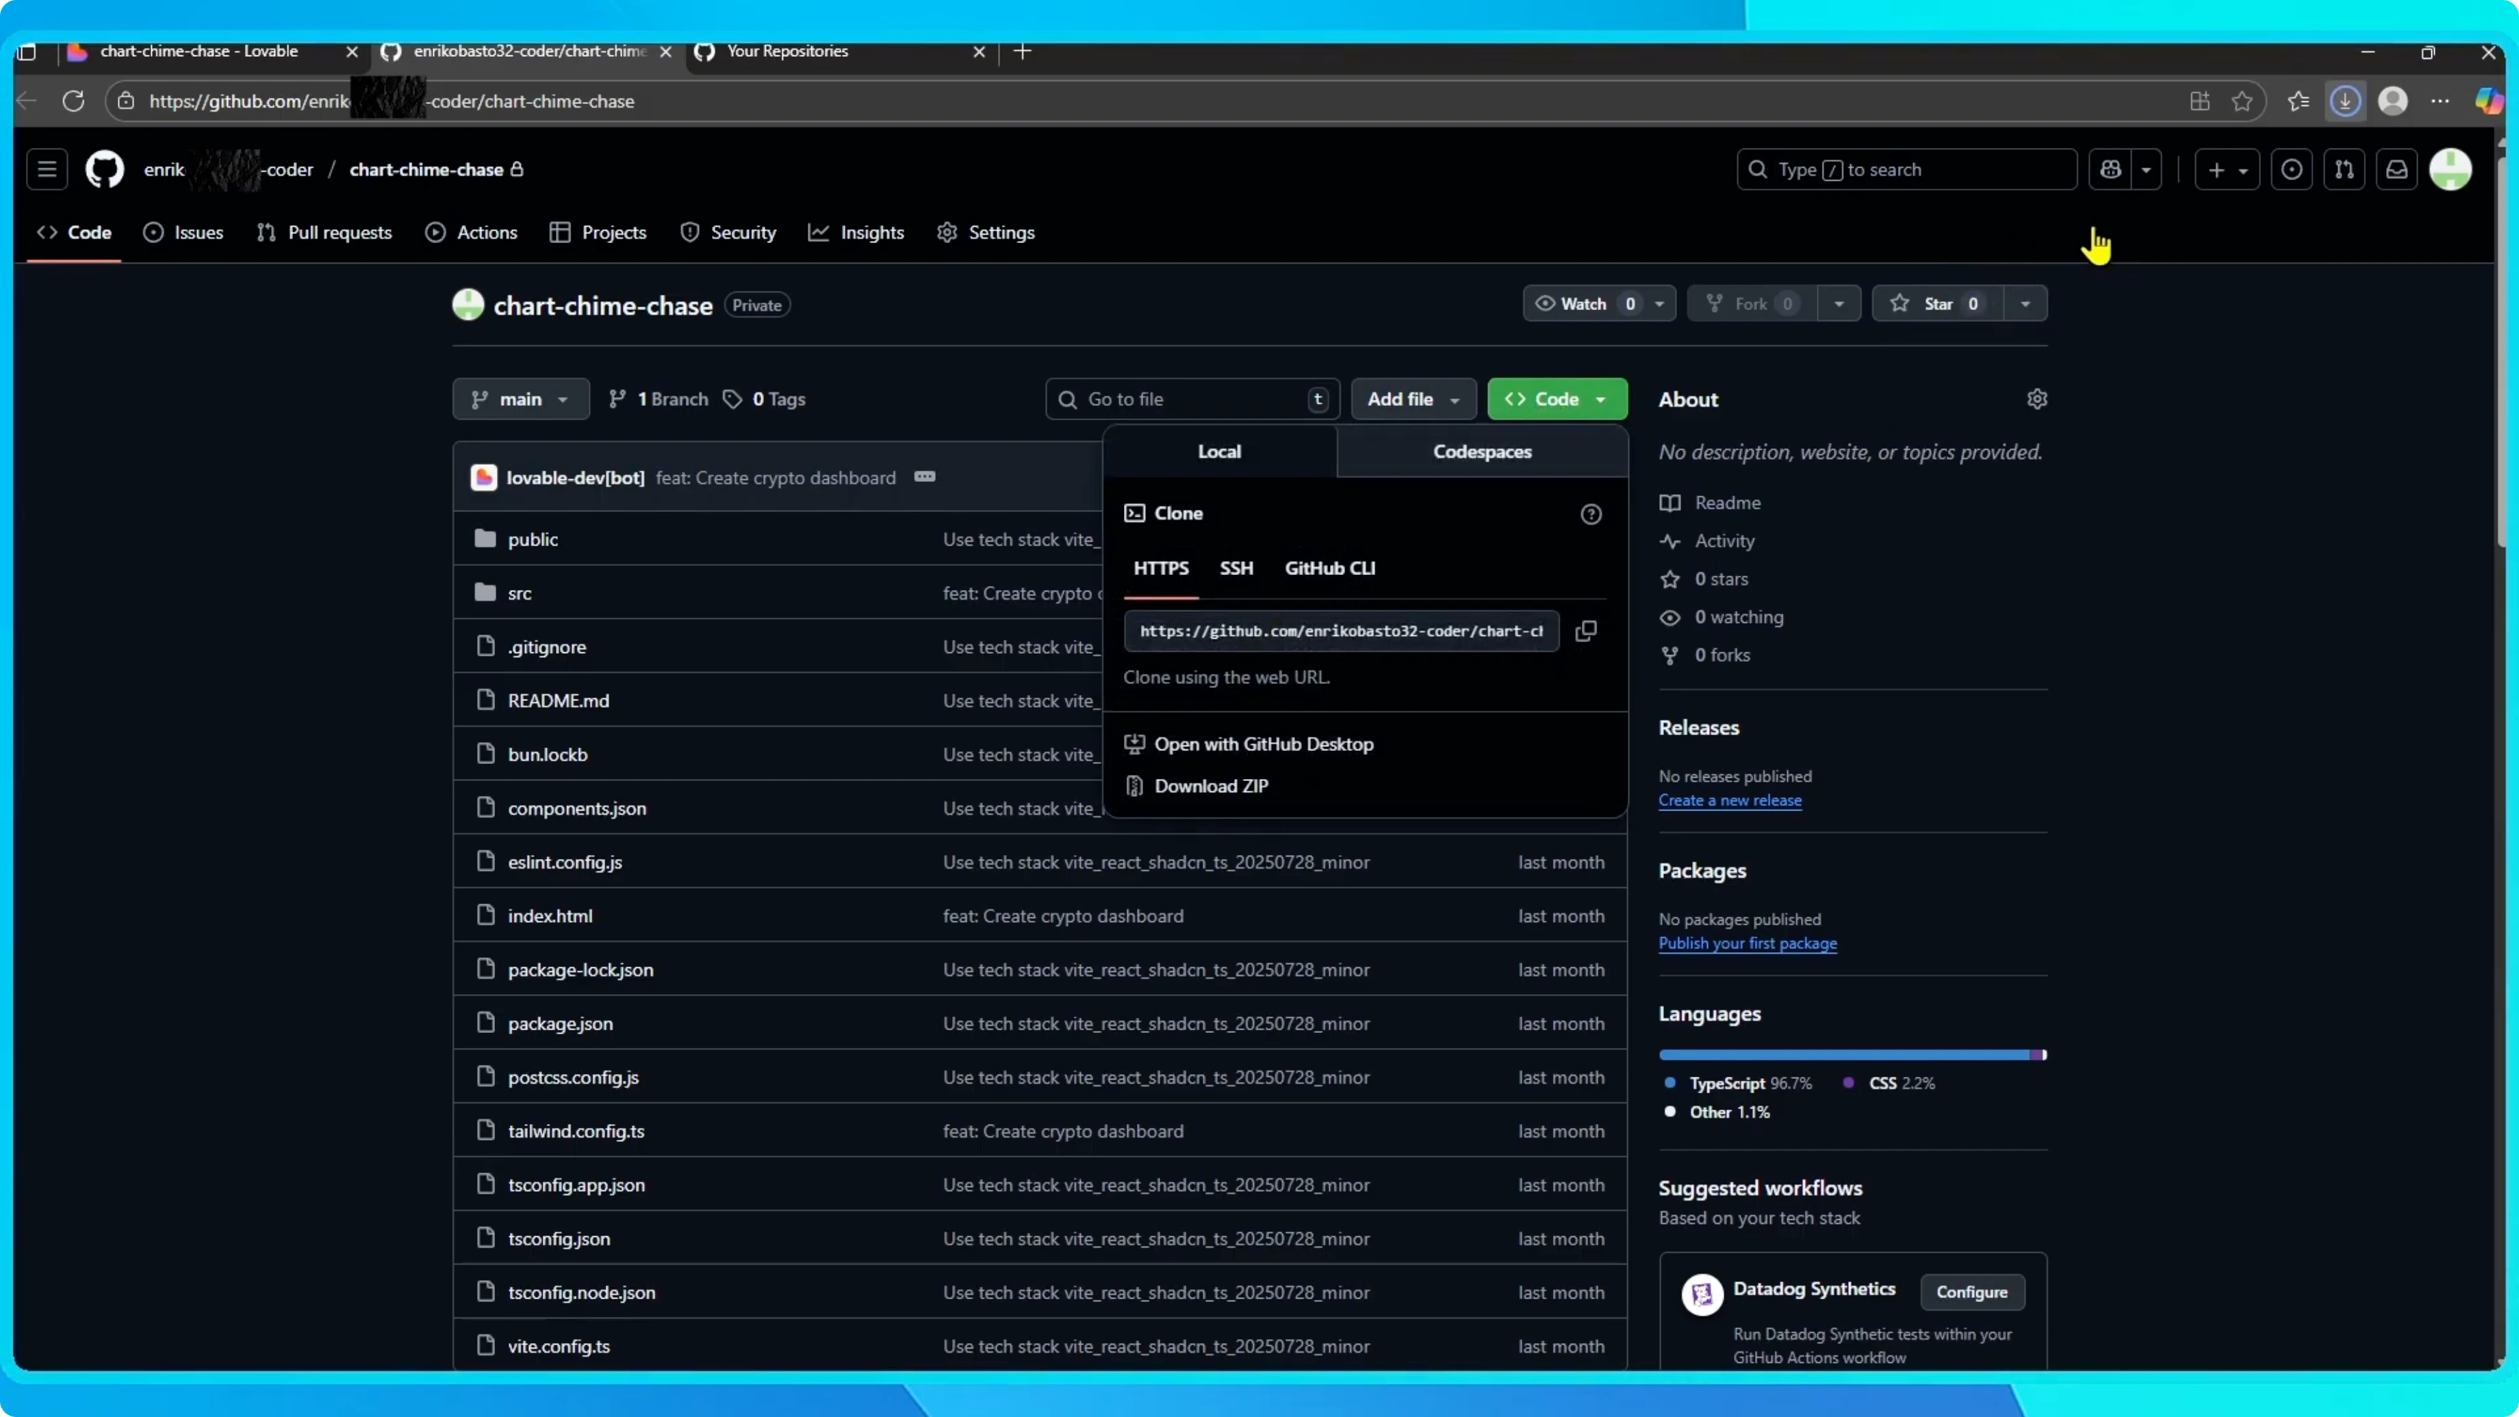Open the browser tab actions menu icon
Screen dimensions: 2519x1417
27,52
